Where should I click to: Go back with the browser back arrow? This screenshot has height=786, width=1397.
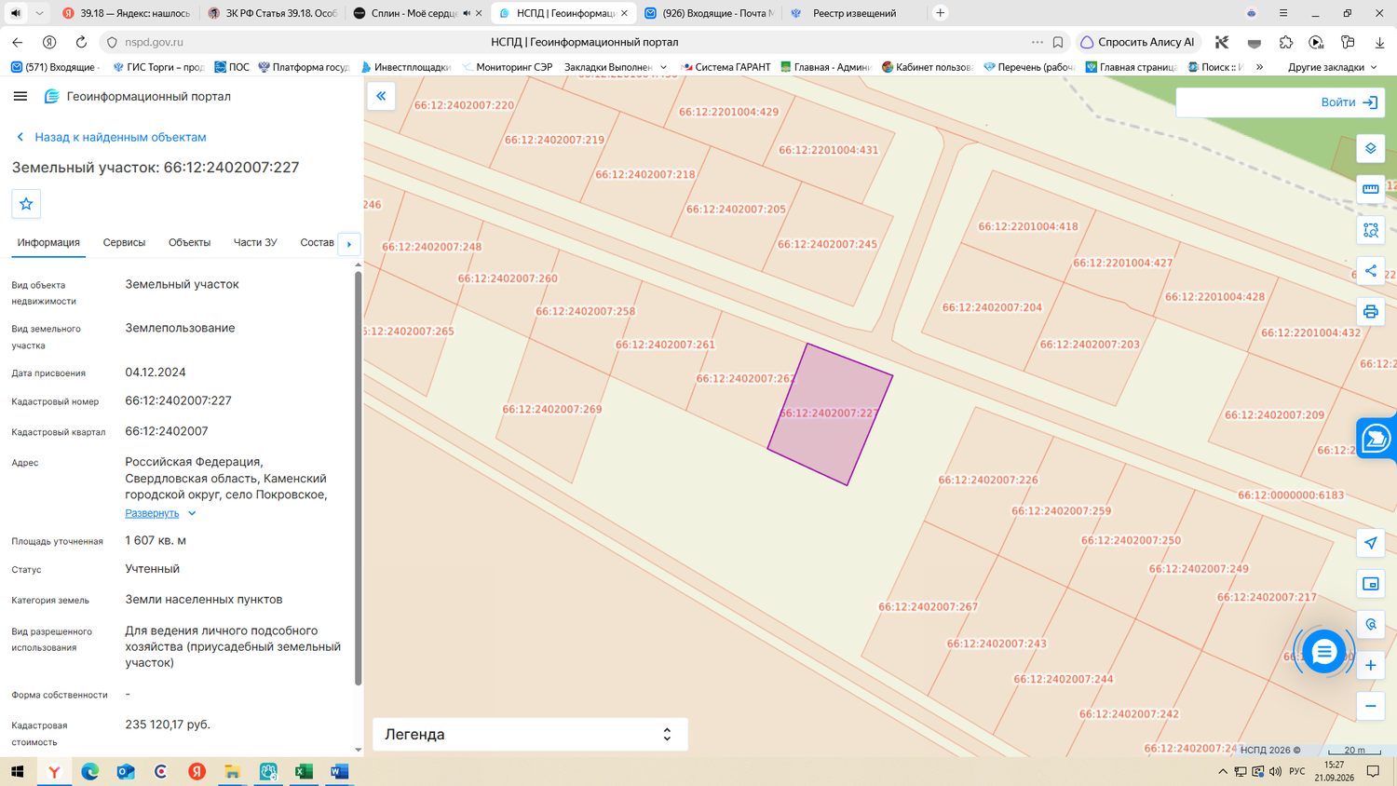tap(18, 42)
